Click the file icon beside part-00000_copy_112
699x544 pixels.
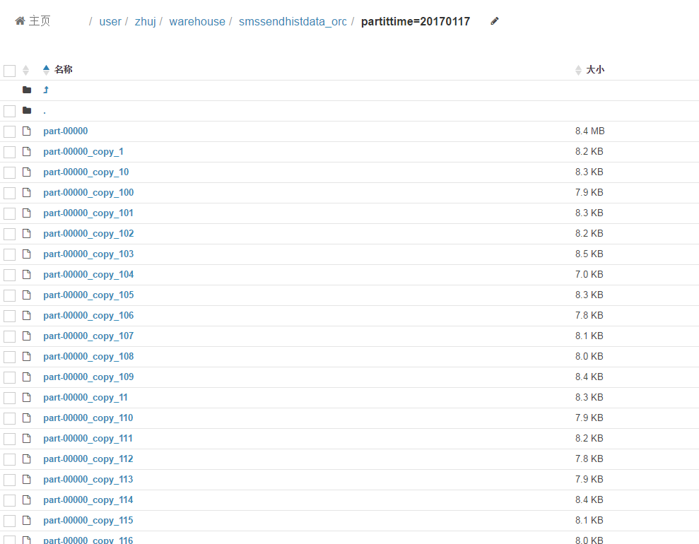[27, 459]
